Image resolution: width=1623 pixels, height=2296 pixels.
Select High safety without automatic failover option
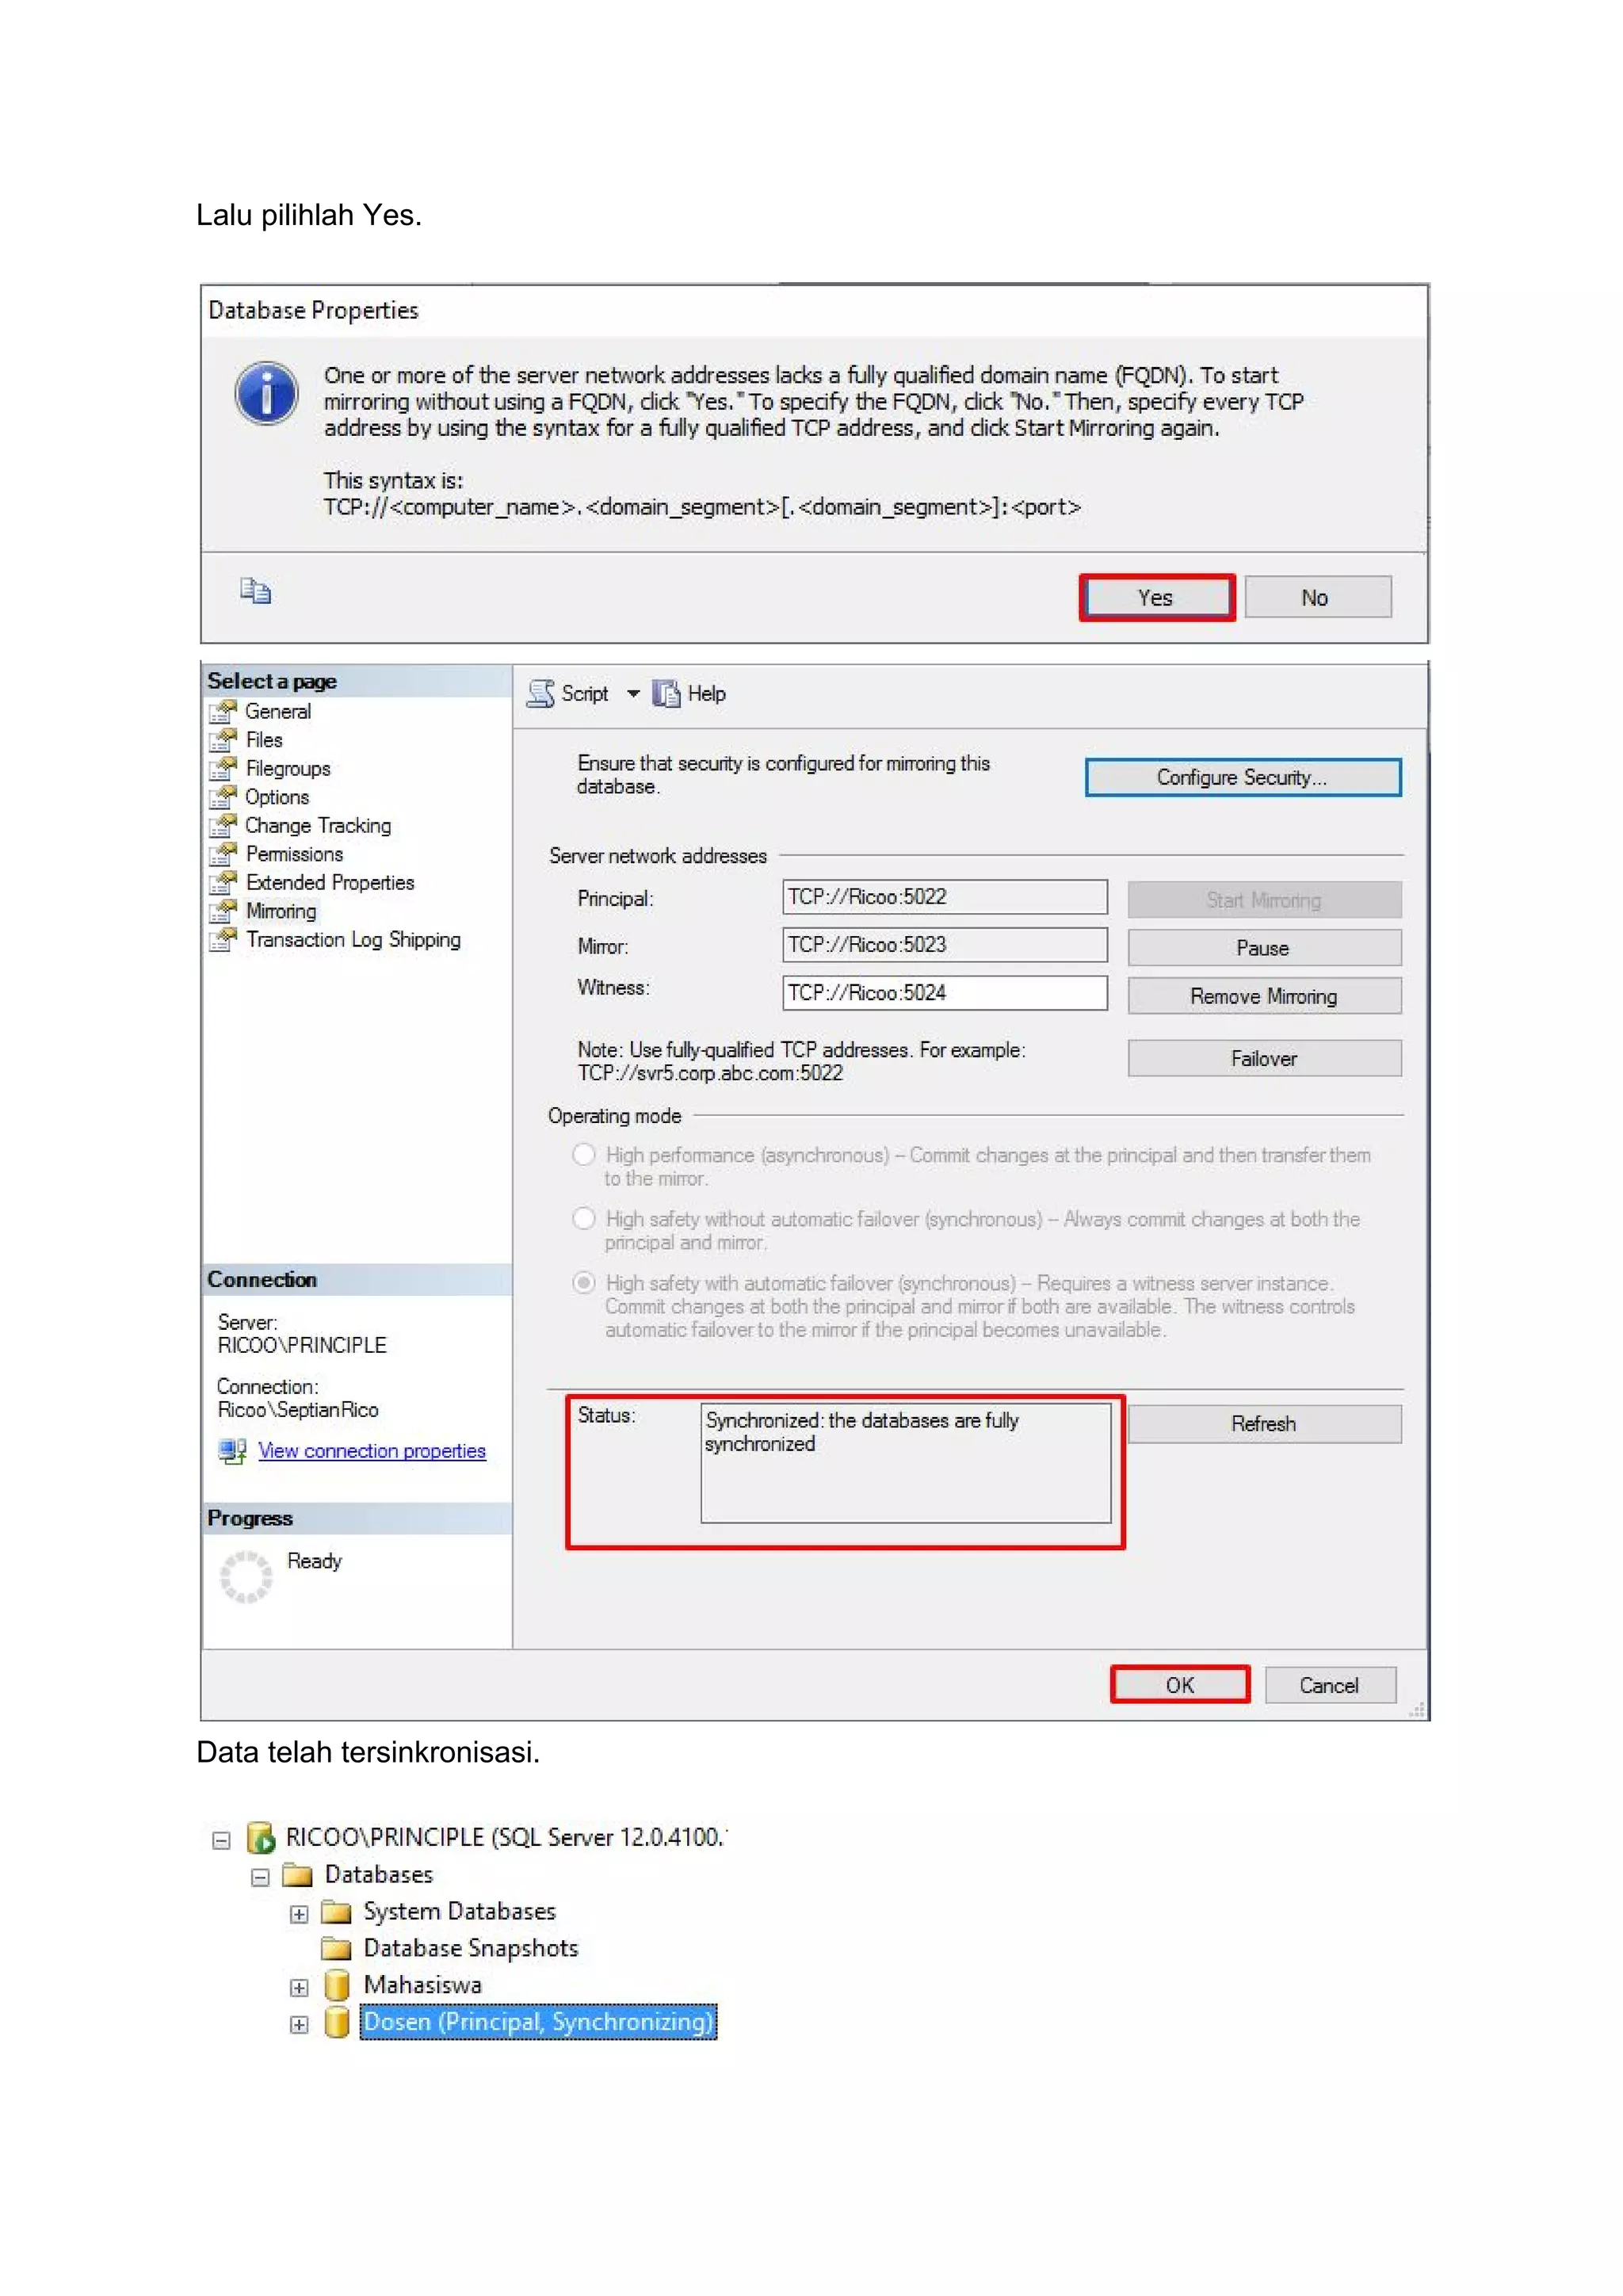[584, 1219]
